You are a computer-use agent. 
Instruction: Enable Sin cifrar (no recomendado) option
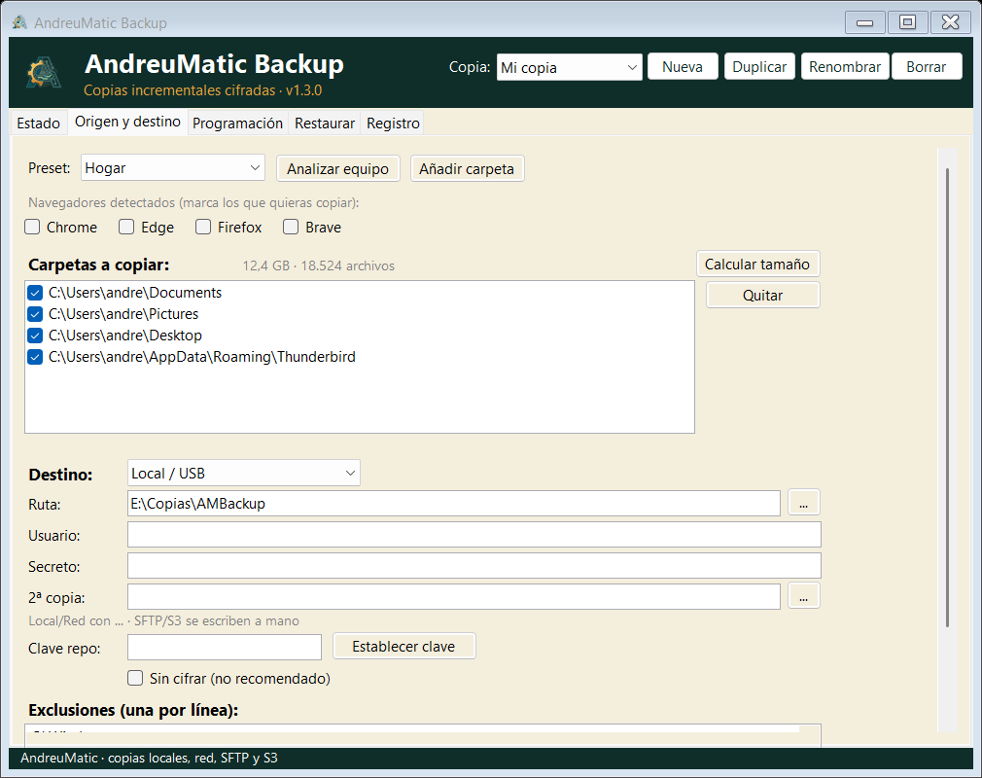[135, 678]
